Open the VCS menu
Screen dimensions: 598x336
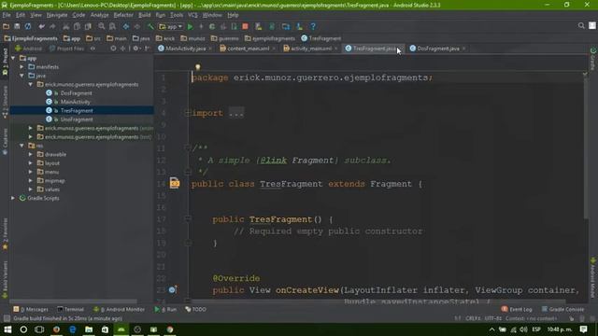click(x=192, y=15)
